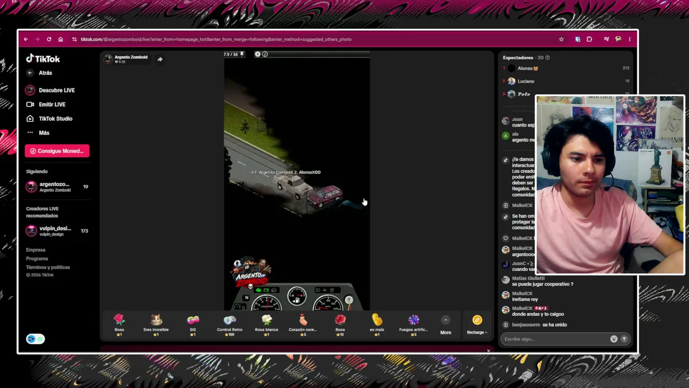This screenshot has width=689, height=388.
Task: Expand More gifts with the chevron
Action: click(446, 325)
